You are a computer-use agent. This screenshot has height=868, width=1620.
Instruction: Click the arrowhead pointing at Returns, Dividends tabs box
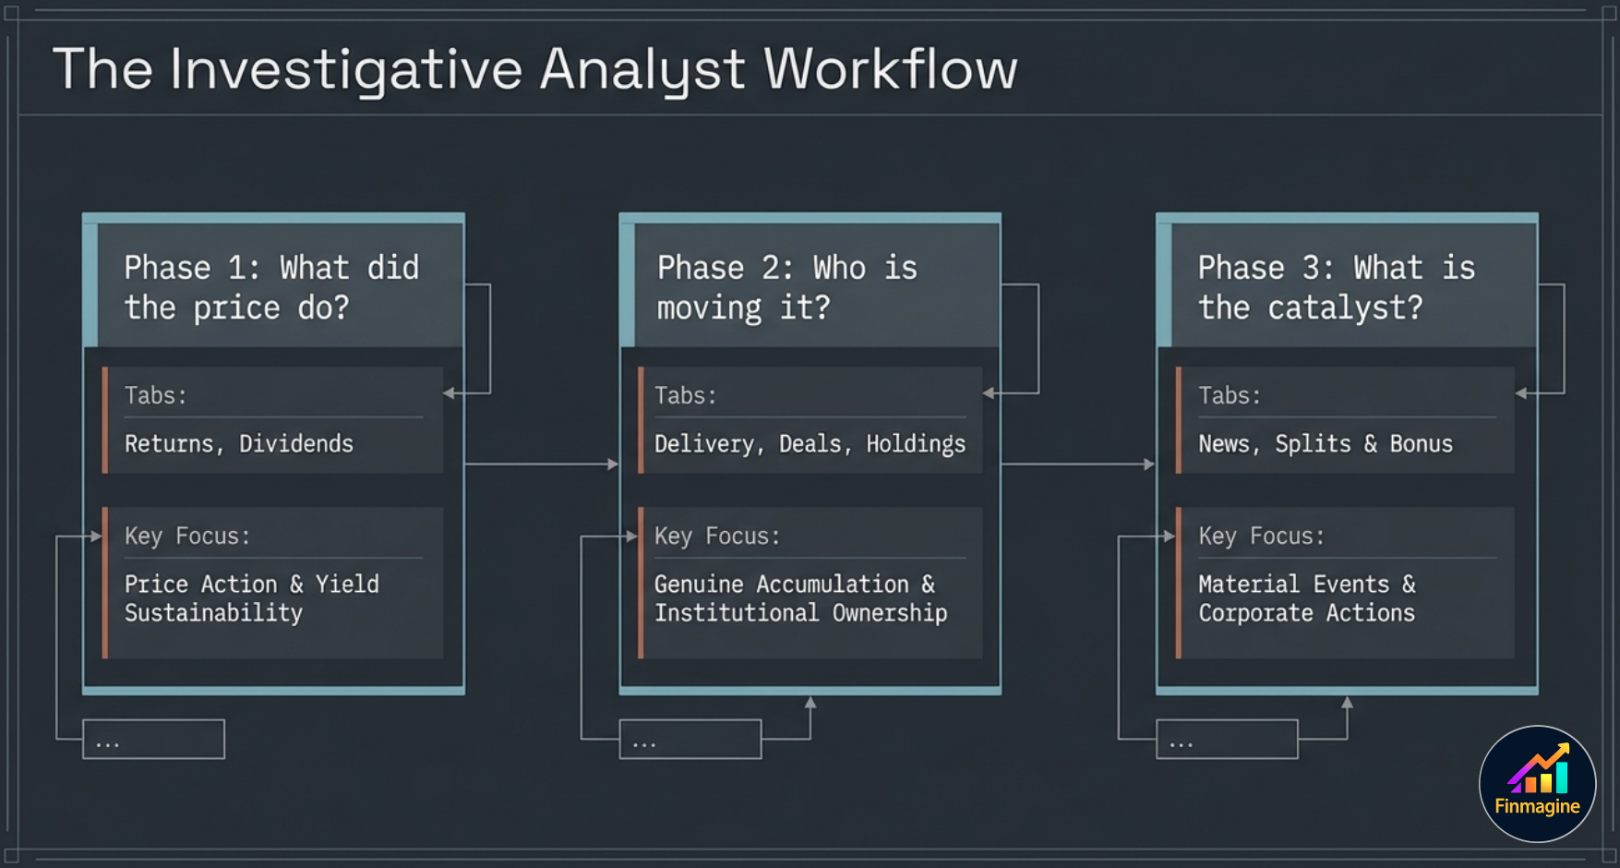[450, 393]
